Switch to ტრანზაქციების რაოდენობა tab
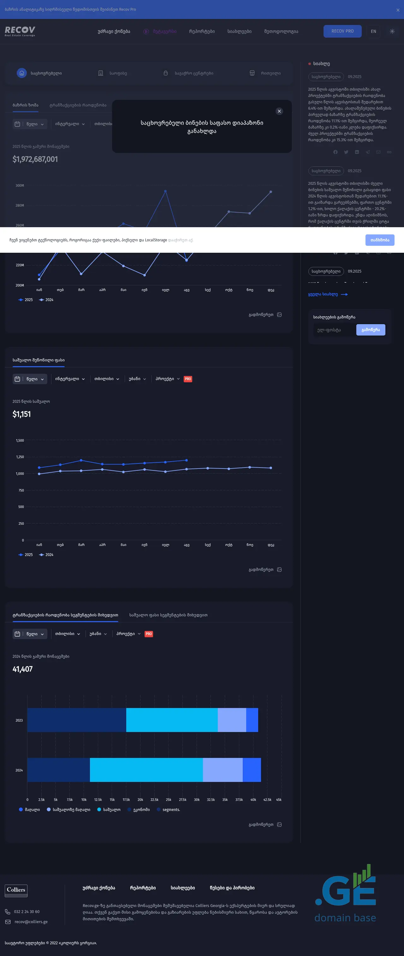Viewport: 404px width, 956px height. coord(78,105)
